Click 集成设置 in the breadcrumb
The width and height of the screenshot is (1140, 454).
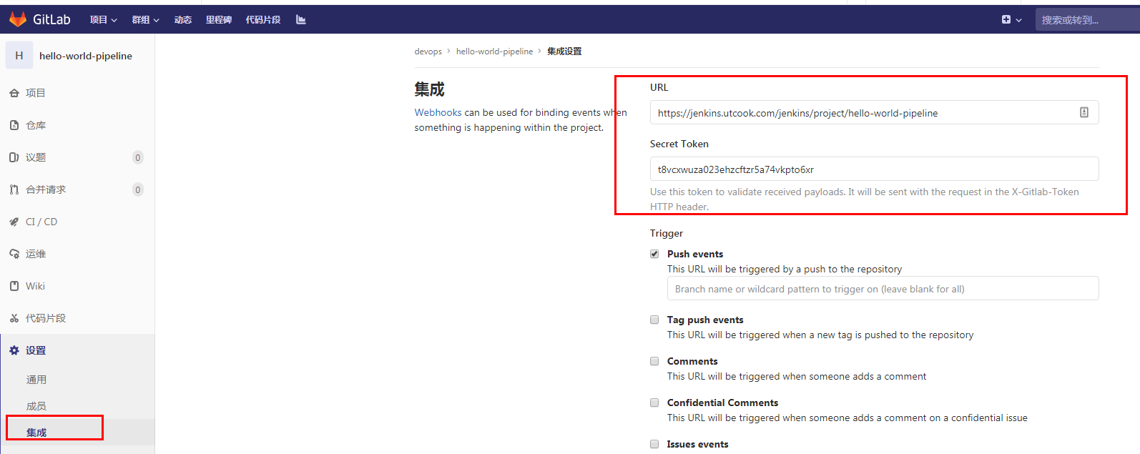[564, 51]
